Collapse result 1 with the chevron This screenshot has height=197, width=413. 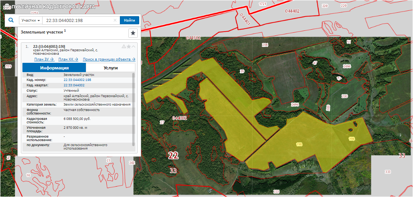click(x=133, y=47)
